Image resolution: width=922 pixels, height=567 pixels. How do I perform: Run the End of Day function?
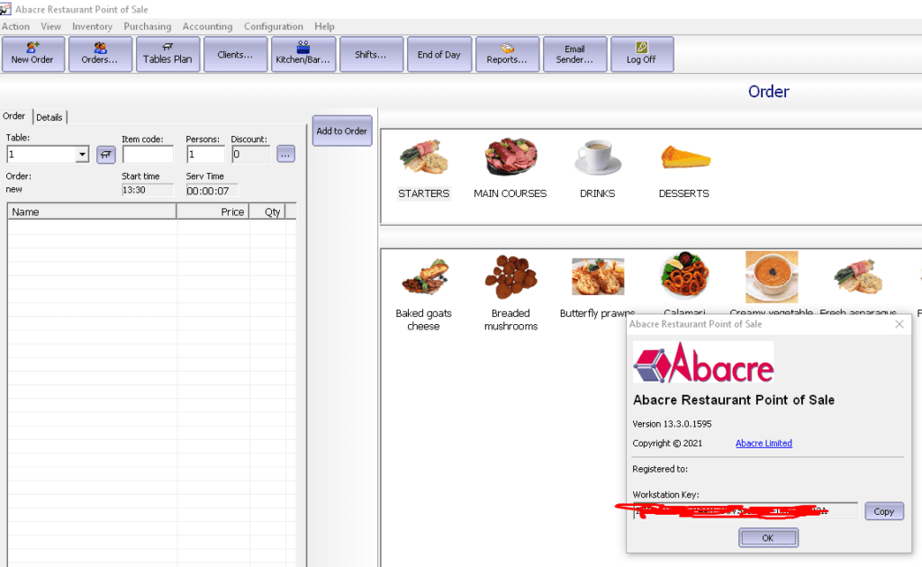point(439,54)
